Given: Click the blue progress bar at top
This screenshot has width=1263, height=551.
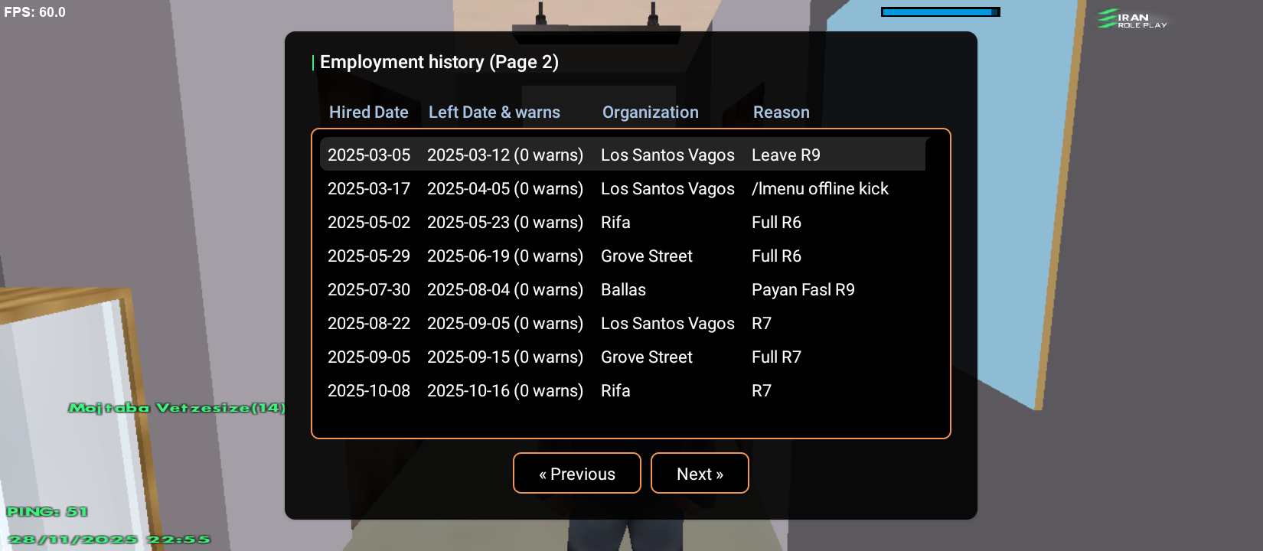Looking at the screenshot, I should pos(940,11).
